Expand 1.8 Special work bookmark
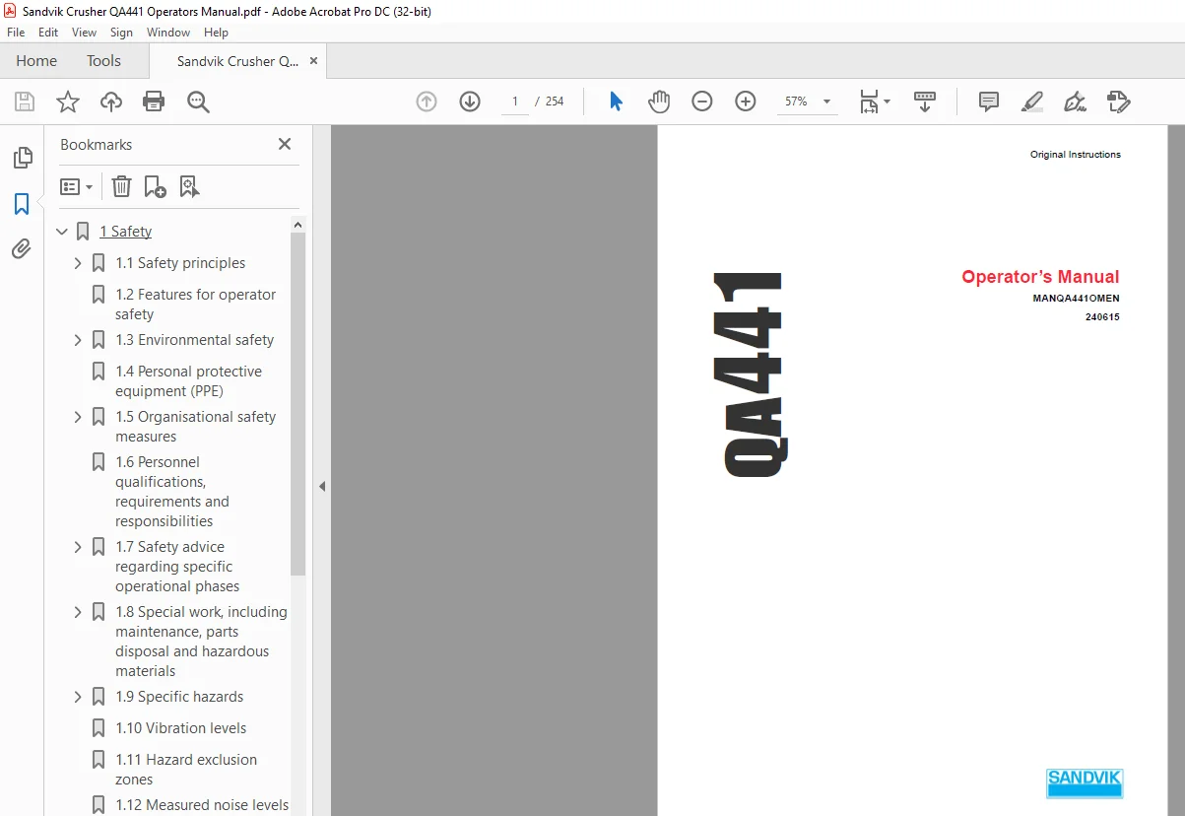 click(78, 612)
